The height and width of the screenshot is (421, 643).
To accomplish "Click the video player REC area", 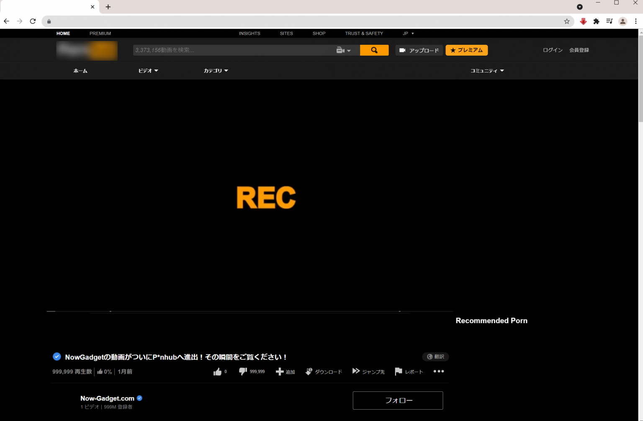I will click(x=266, y=198).
